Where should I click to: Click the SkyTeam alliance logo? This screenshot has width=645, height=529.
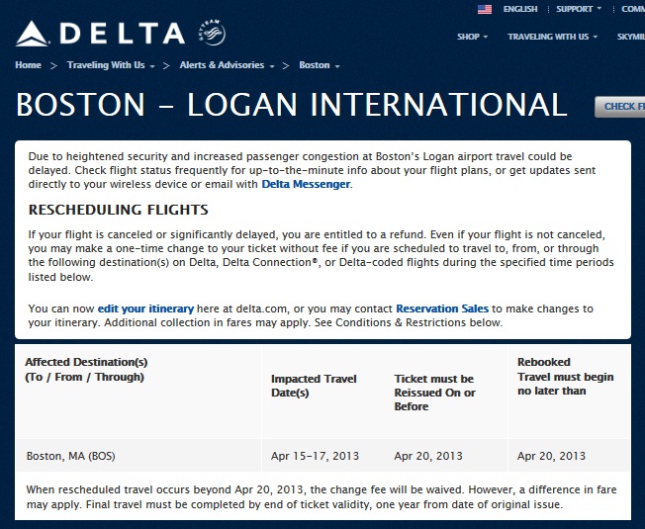(x=211, y=33)
